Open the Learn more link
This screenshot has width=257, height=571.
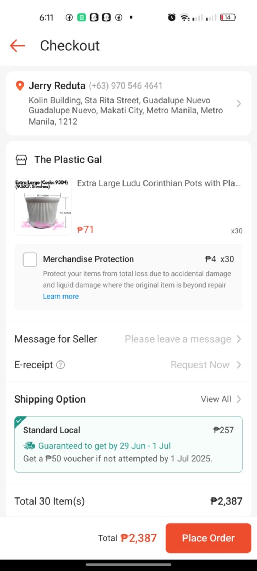[x=61, y=296]
